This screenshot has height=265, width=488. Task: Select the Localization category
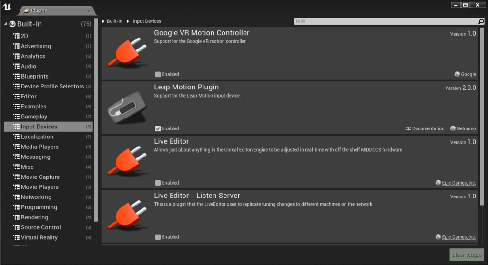[x=48, y=137]
